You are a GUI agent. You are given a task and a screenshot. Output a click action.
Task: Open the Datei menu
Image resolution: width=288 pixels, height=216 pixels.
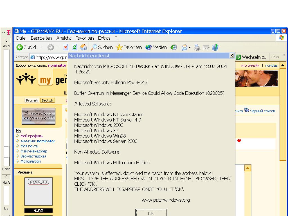point(21,38)
